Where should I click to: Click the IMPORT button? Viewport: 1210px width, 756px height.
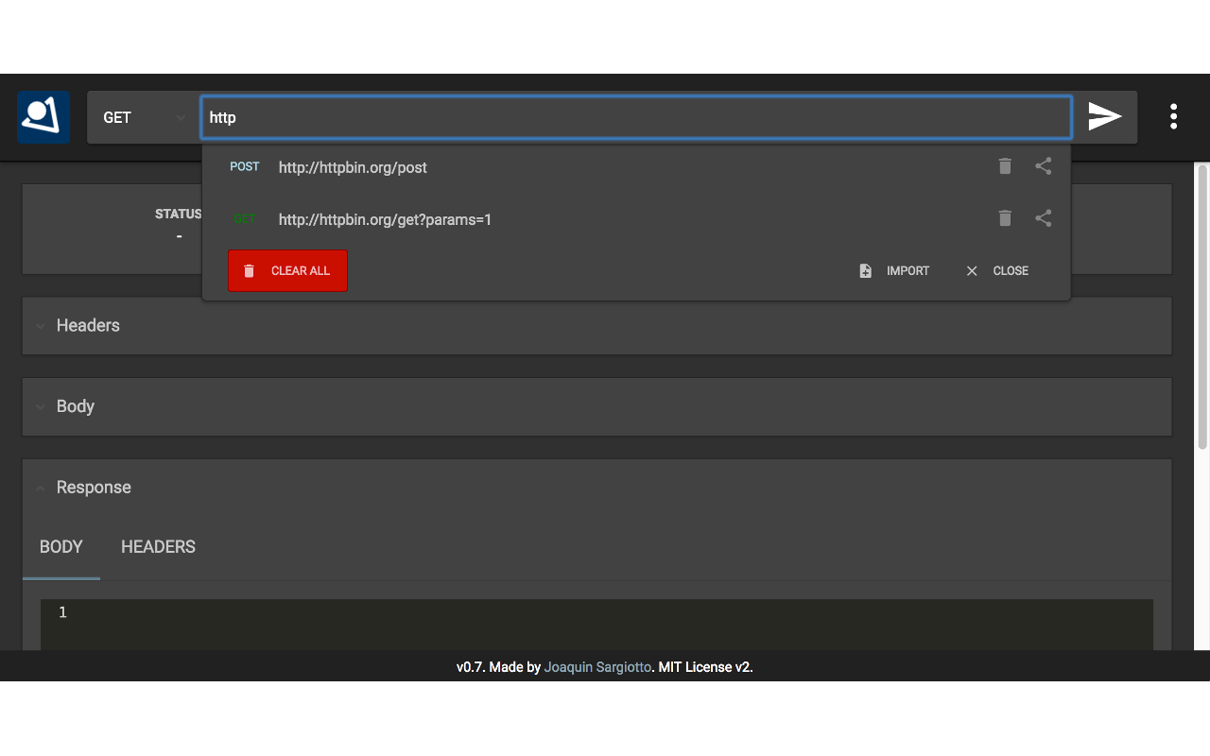pos(894,271)
